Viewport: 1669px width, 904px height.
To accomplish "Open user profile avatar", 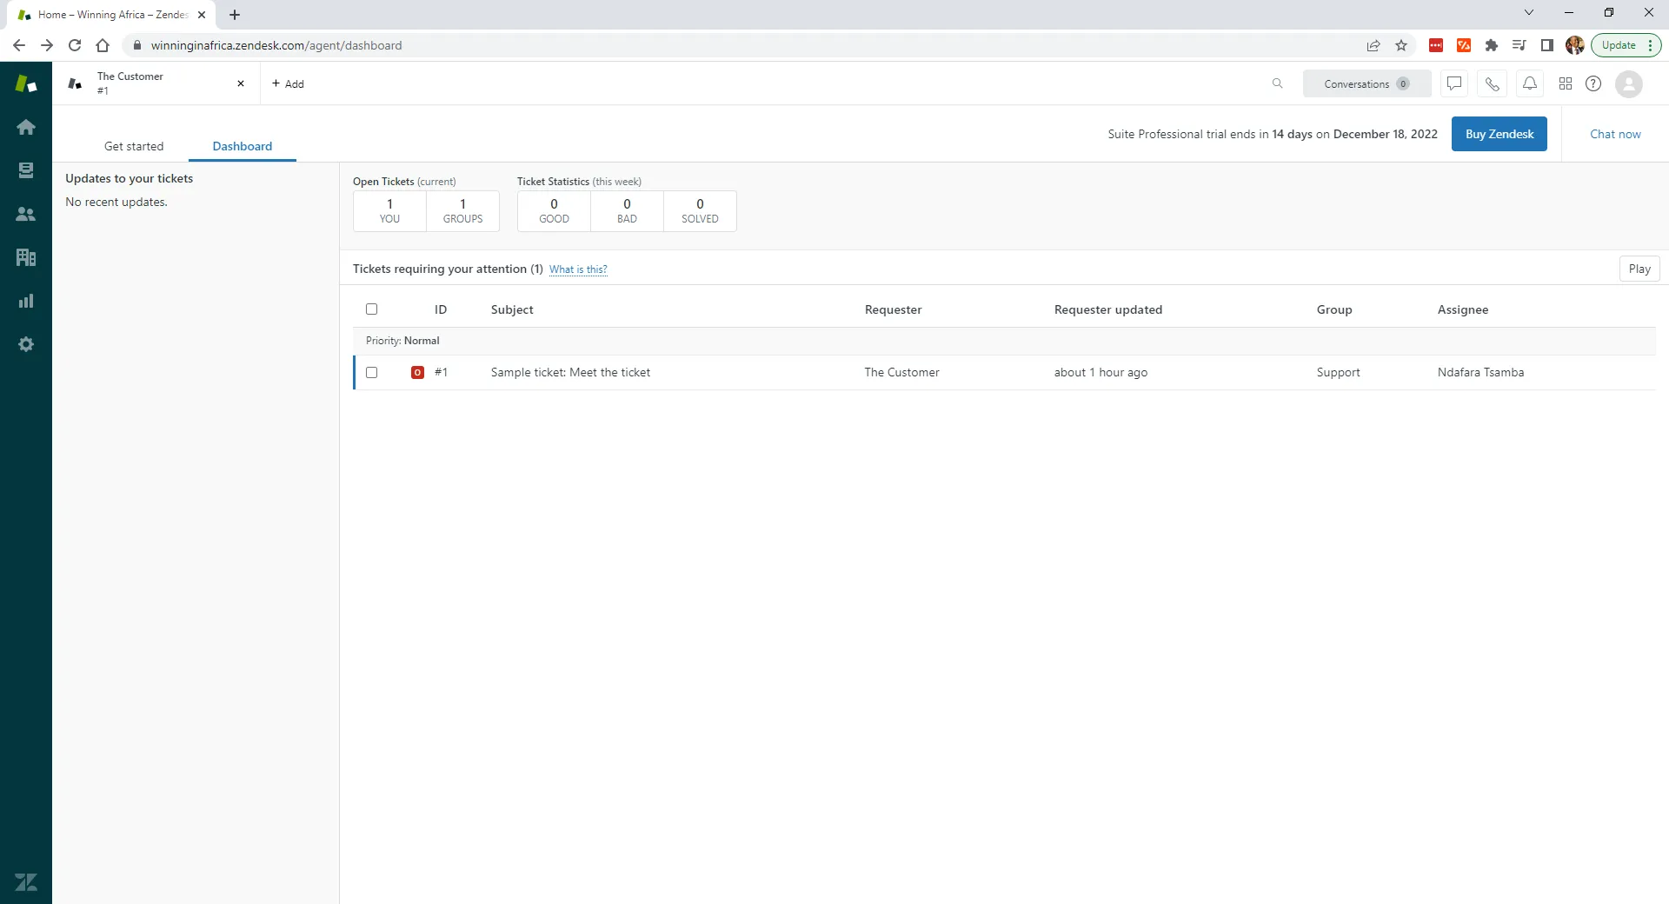I will tap(1628, 83).
